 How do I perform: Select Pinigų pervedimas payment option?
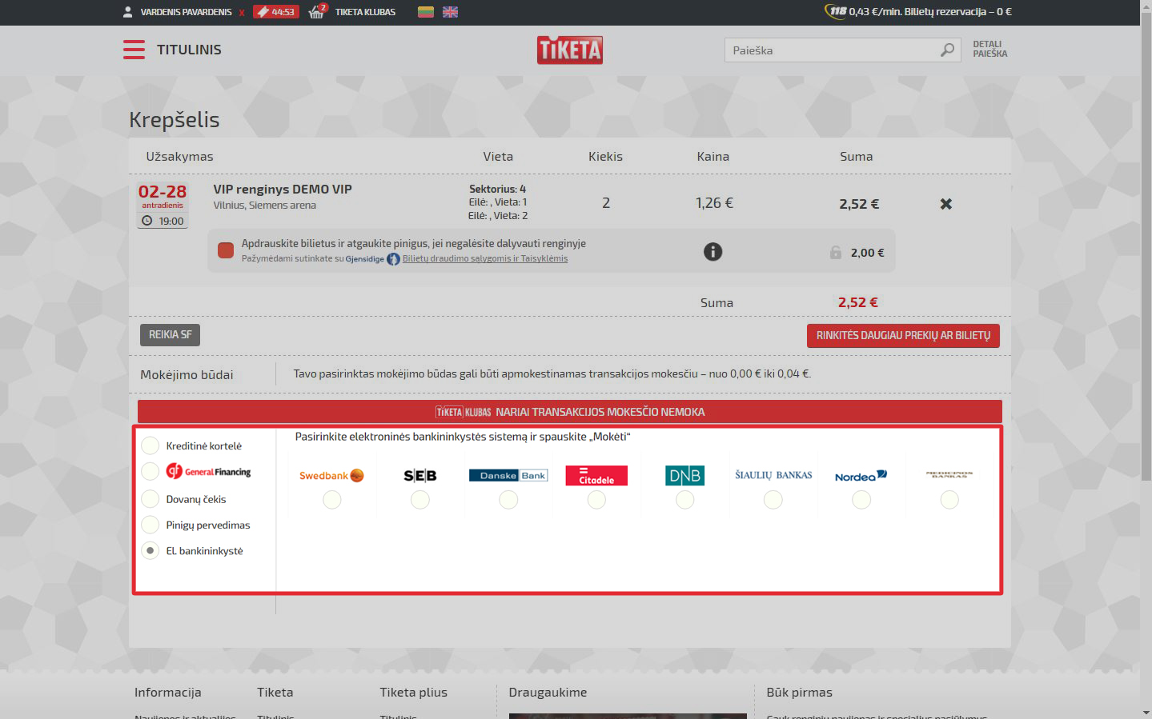[x=150, y=525]
